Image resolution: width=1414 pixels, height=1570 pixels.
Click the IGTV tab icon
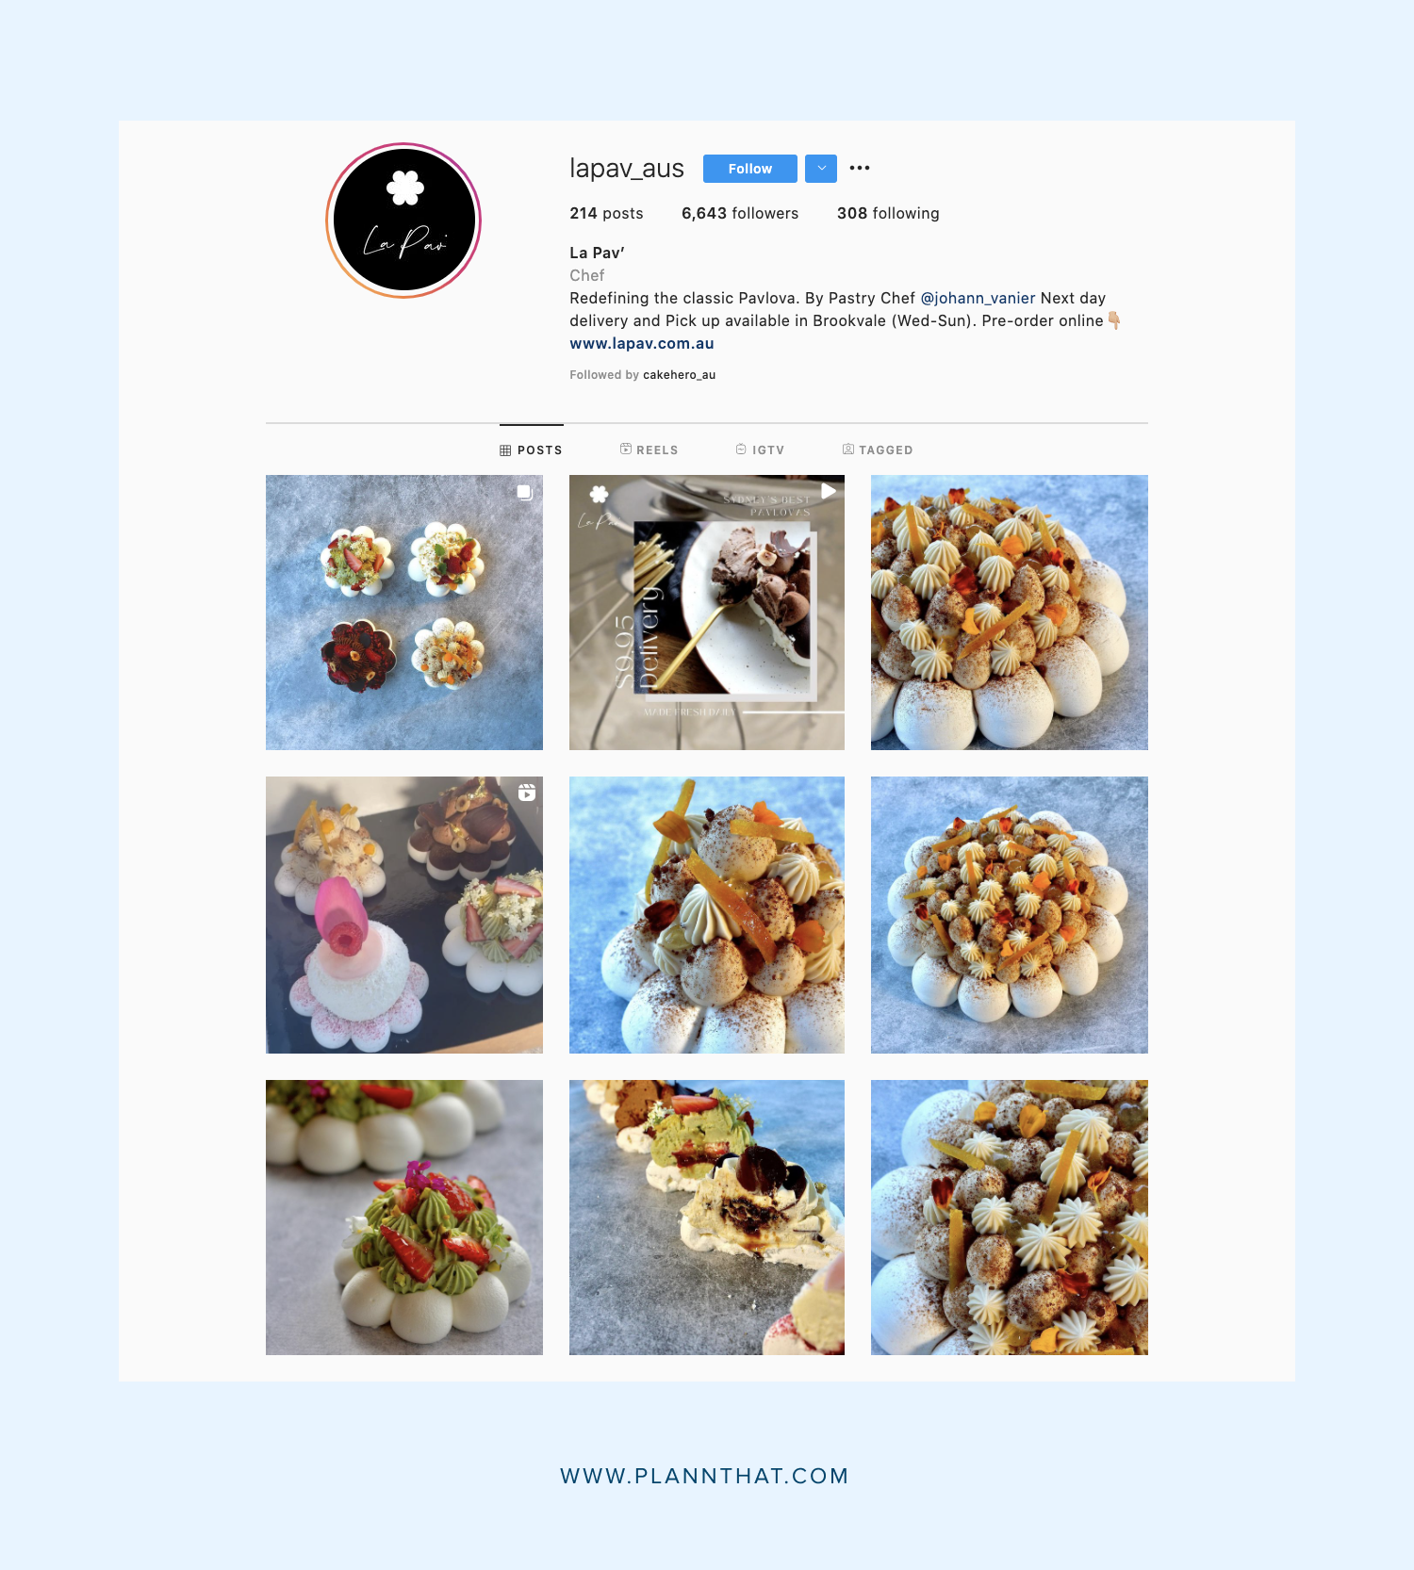[x=741, y=450]
